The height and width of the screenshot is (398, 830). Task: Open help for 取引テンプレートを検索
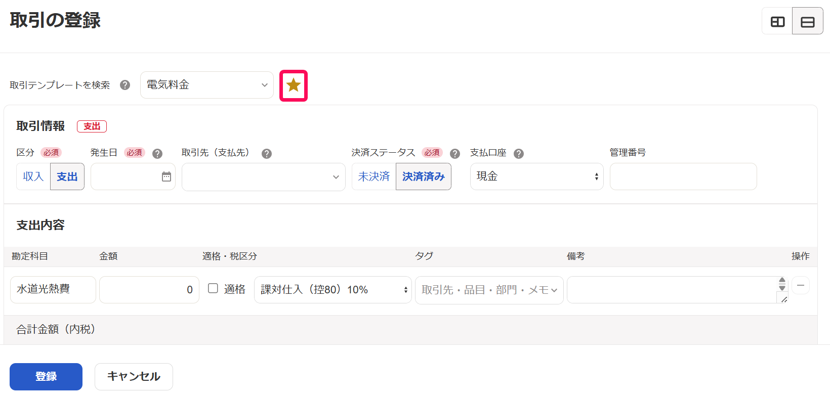(x=125, y=85)
